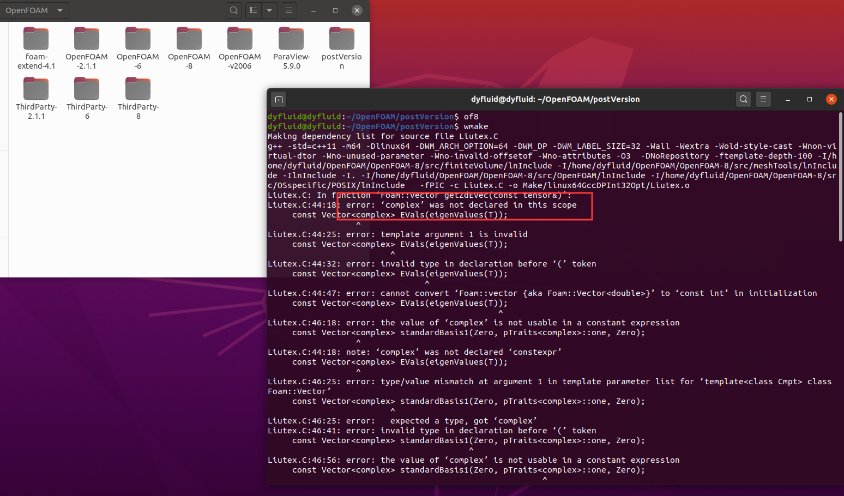This screenshot has width=844, height=496.
Task: Expand the OpenFOAM path bar dropdown
Action: 60,10
